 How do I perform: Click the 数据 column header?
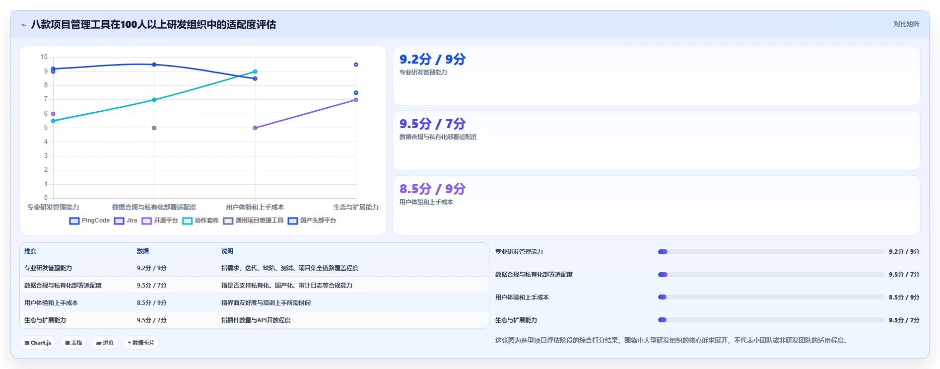tap(143, 251)
